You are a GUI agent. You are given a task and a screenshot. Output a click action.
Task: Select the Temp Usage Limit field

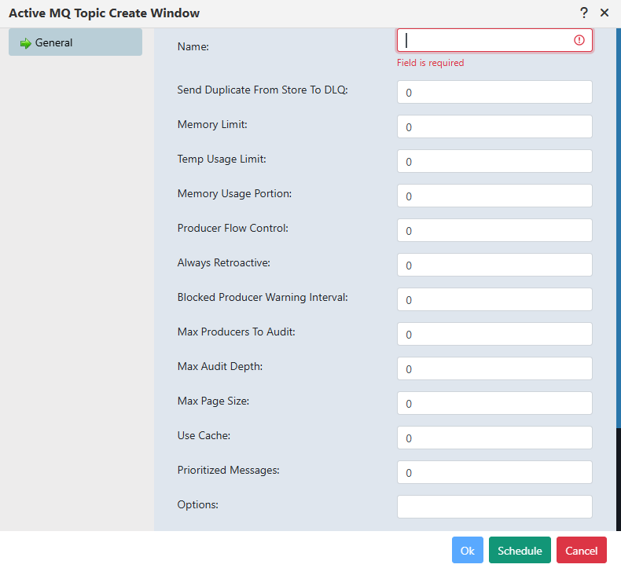[x=494, y=161]
